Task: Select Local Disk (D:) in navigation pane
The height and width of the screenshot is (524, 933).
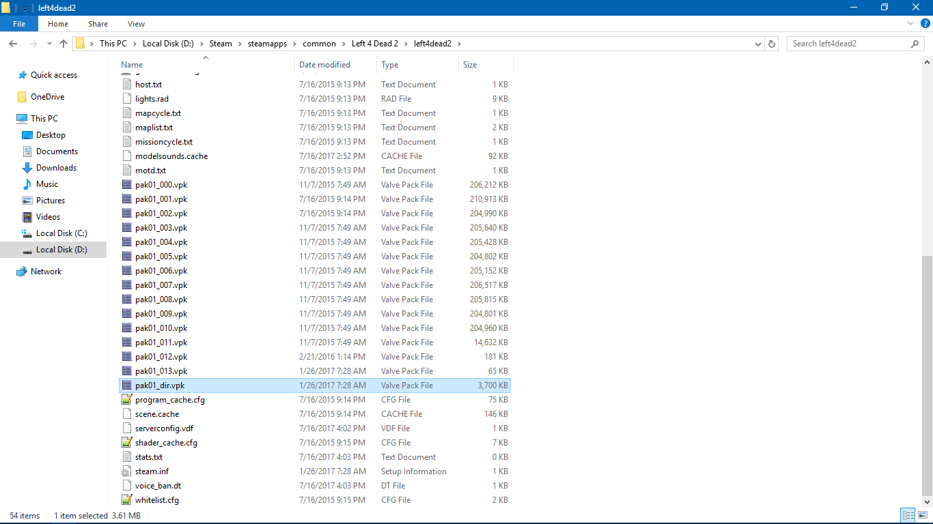Action: [53, 250]
